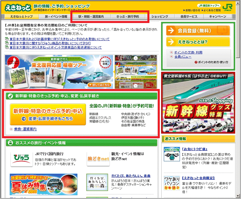The width and height of the screenshot is (241, 199).
Task: Select きっぷ・旅行予約 tab
Action: 127,17
